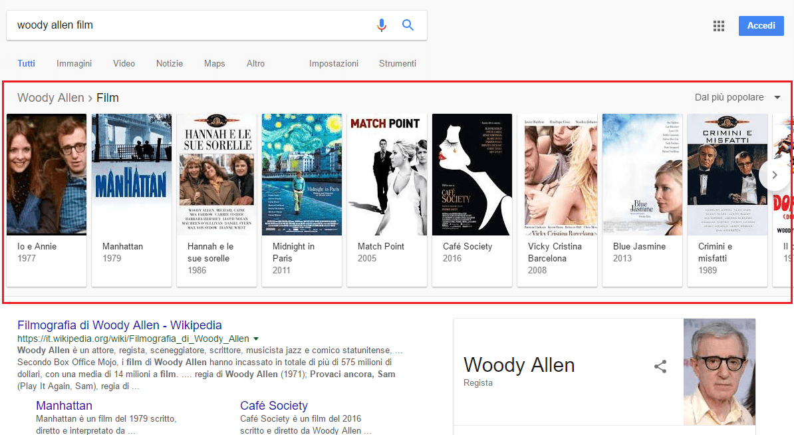
Task: Open the Manhattan sitelink
Action: pos(64,406)
